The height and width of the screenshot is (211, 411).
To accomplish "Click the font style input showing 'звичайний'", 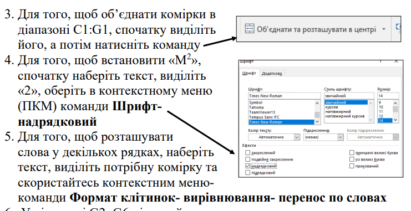I will tap(349, 96).
